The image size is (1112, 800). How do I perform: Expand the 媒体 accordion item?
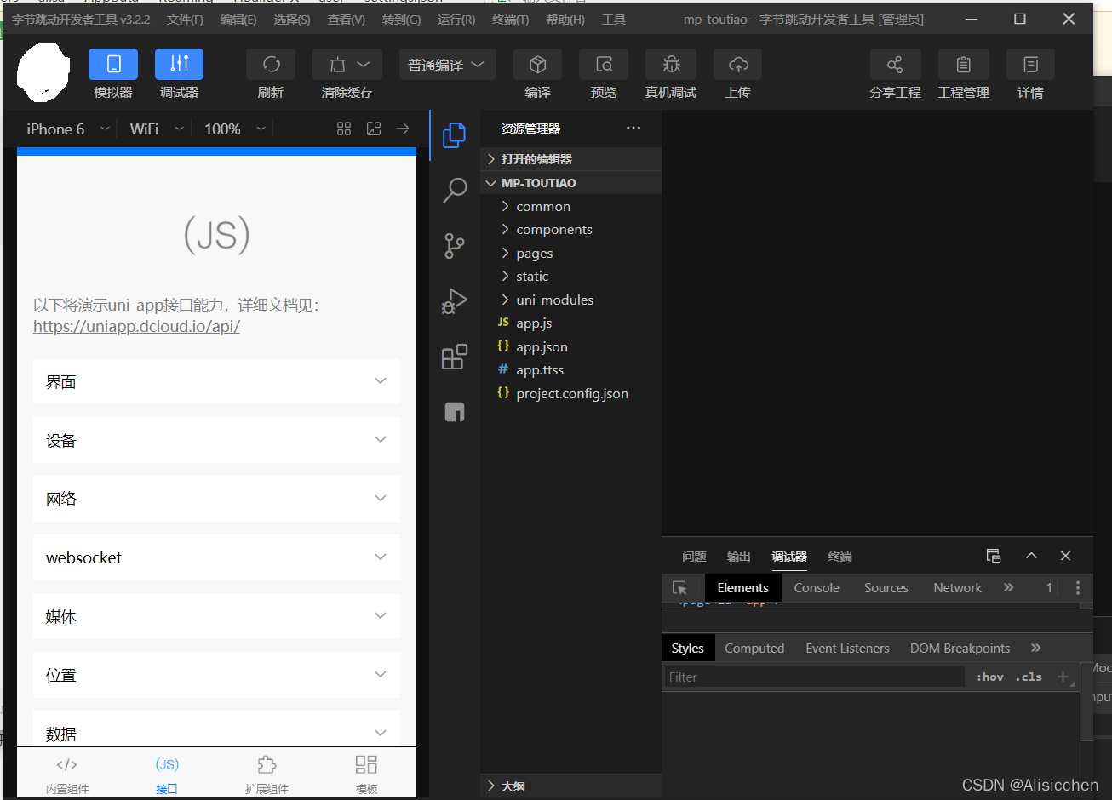[216, 616]
